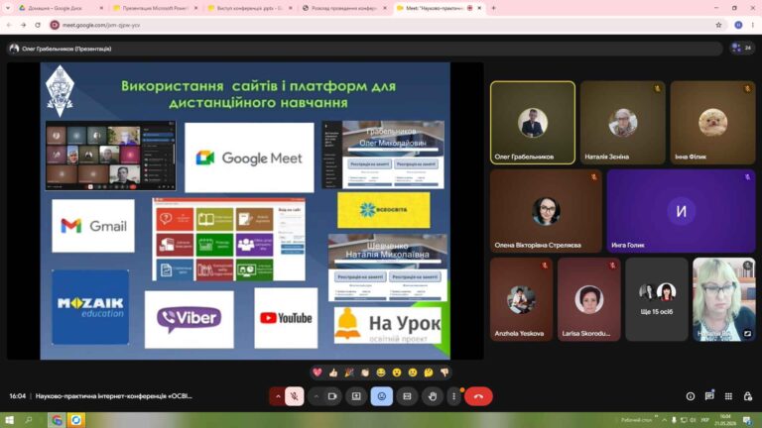This screenshot has height=428, width=762.
Task: Open 'Ще 15 осіб' more participants tile
Action: [657, 299]
